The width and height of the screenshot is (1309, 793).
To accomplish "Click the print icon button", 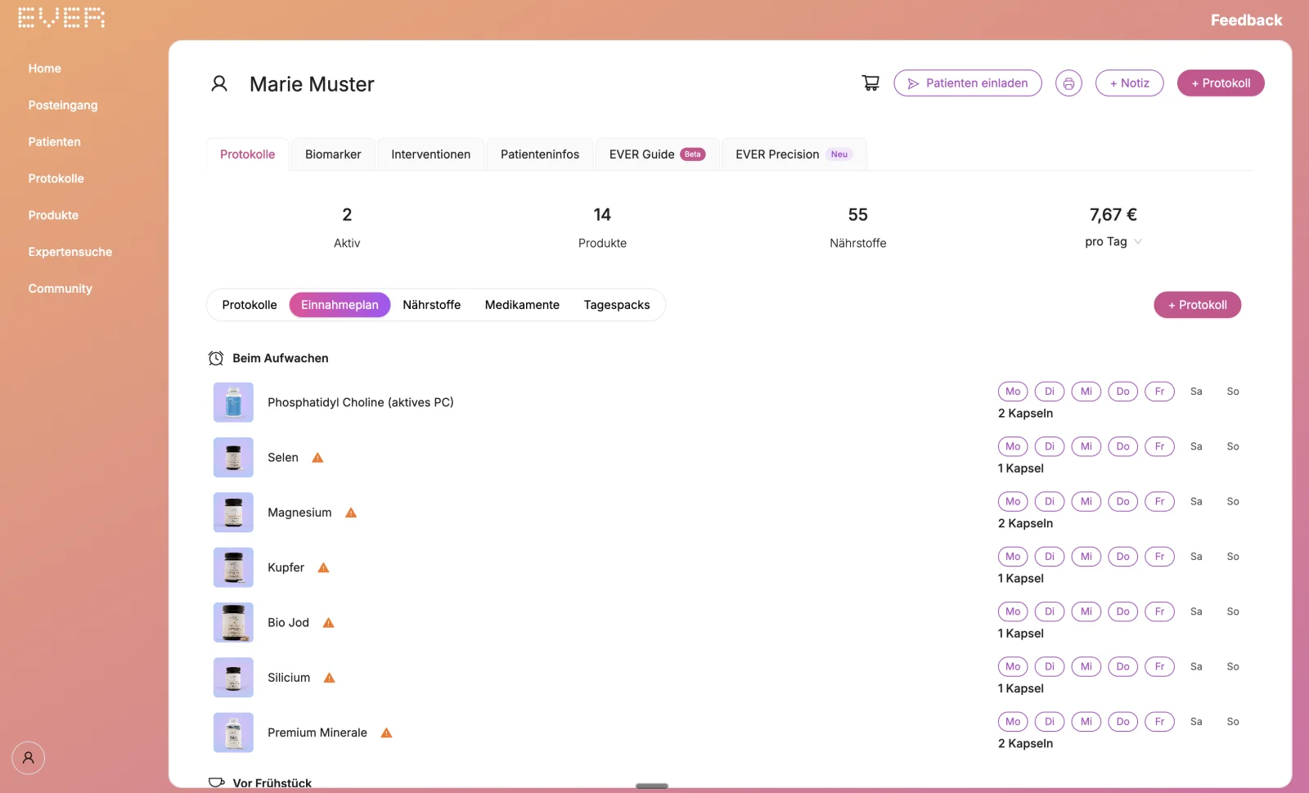I will [x=1068, y=83].
